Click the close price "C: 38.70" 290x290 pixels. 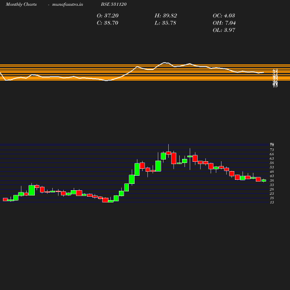(x=107, y=23)
